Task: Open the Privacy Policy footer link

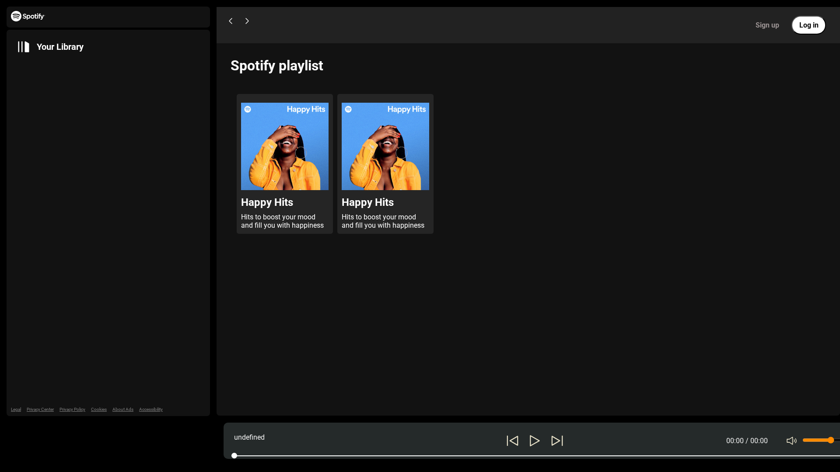Action: tap(72, 410)
